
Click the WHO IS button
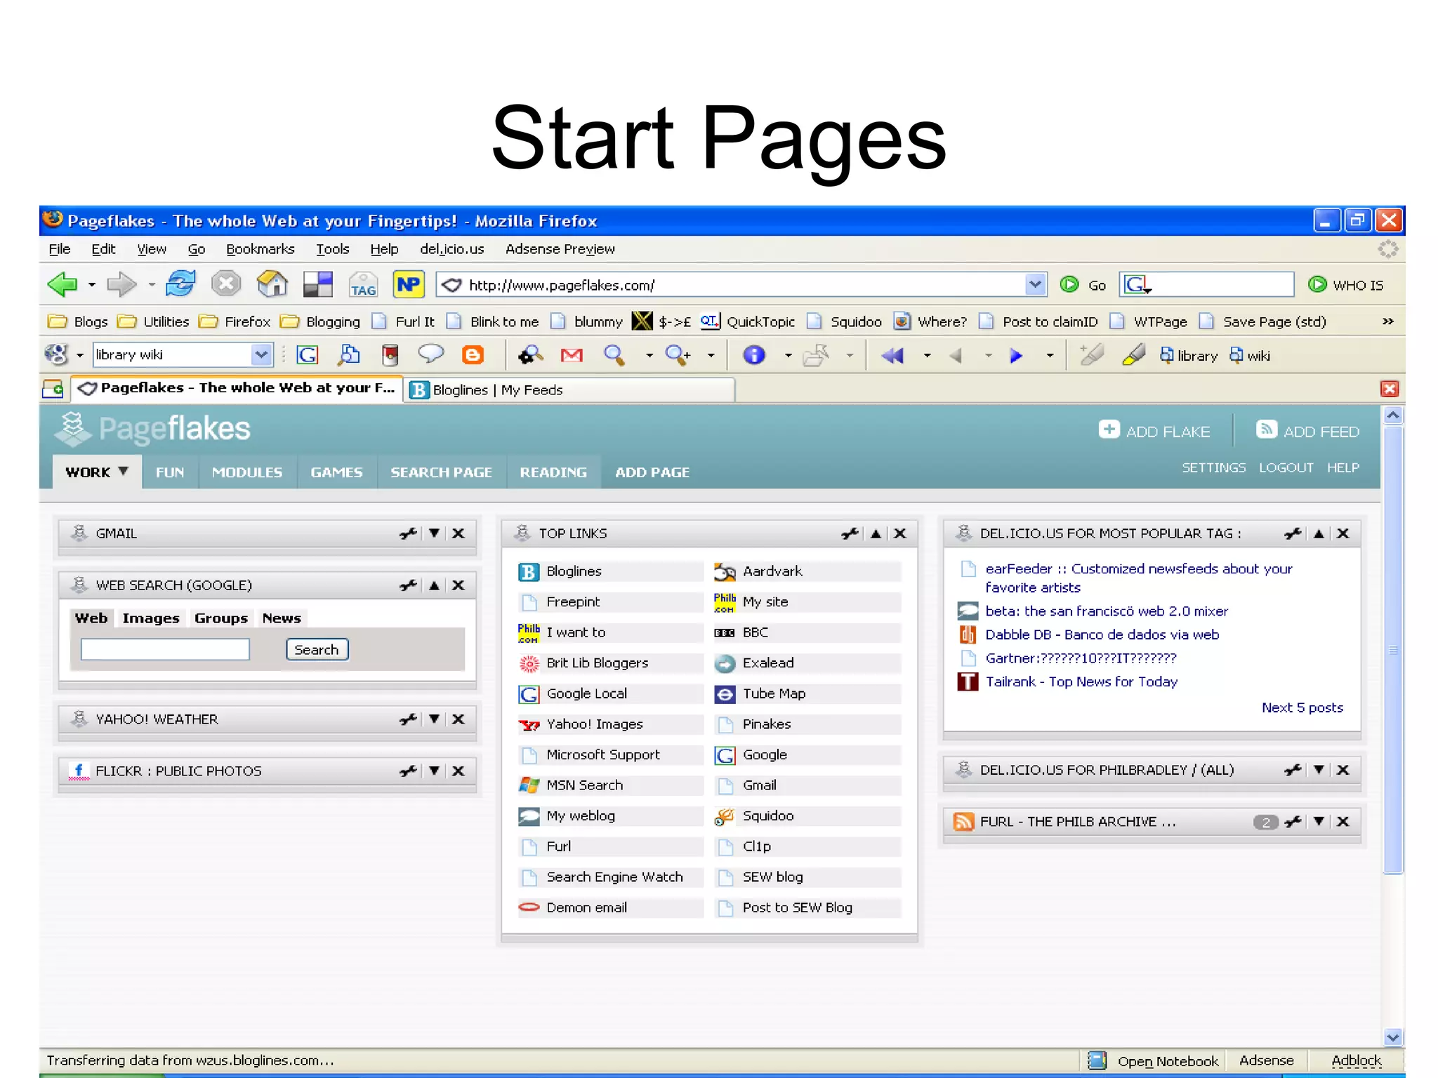(1346, 285)
